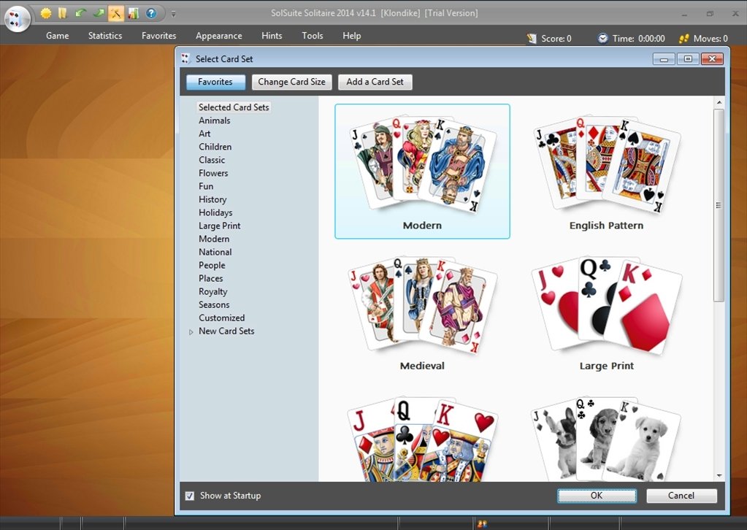
Task: Choose the English Pattern card set thumbnail
Action: pyautogui.click(x=607, y=172)
